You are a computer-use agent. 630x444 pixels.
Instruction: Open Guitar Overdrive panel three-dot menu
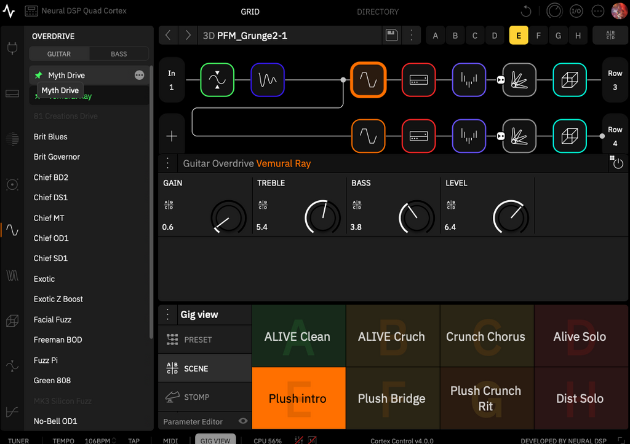tap(167, 163)
